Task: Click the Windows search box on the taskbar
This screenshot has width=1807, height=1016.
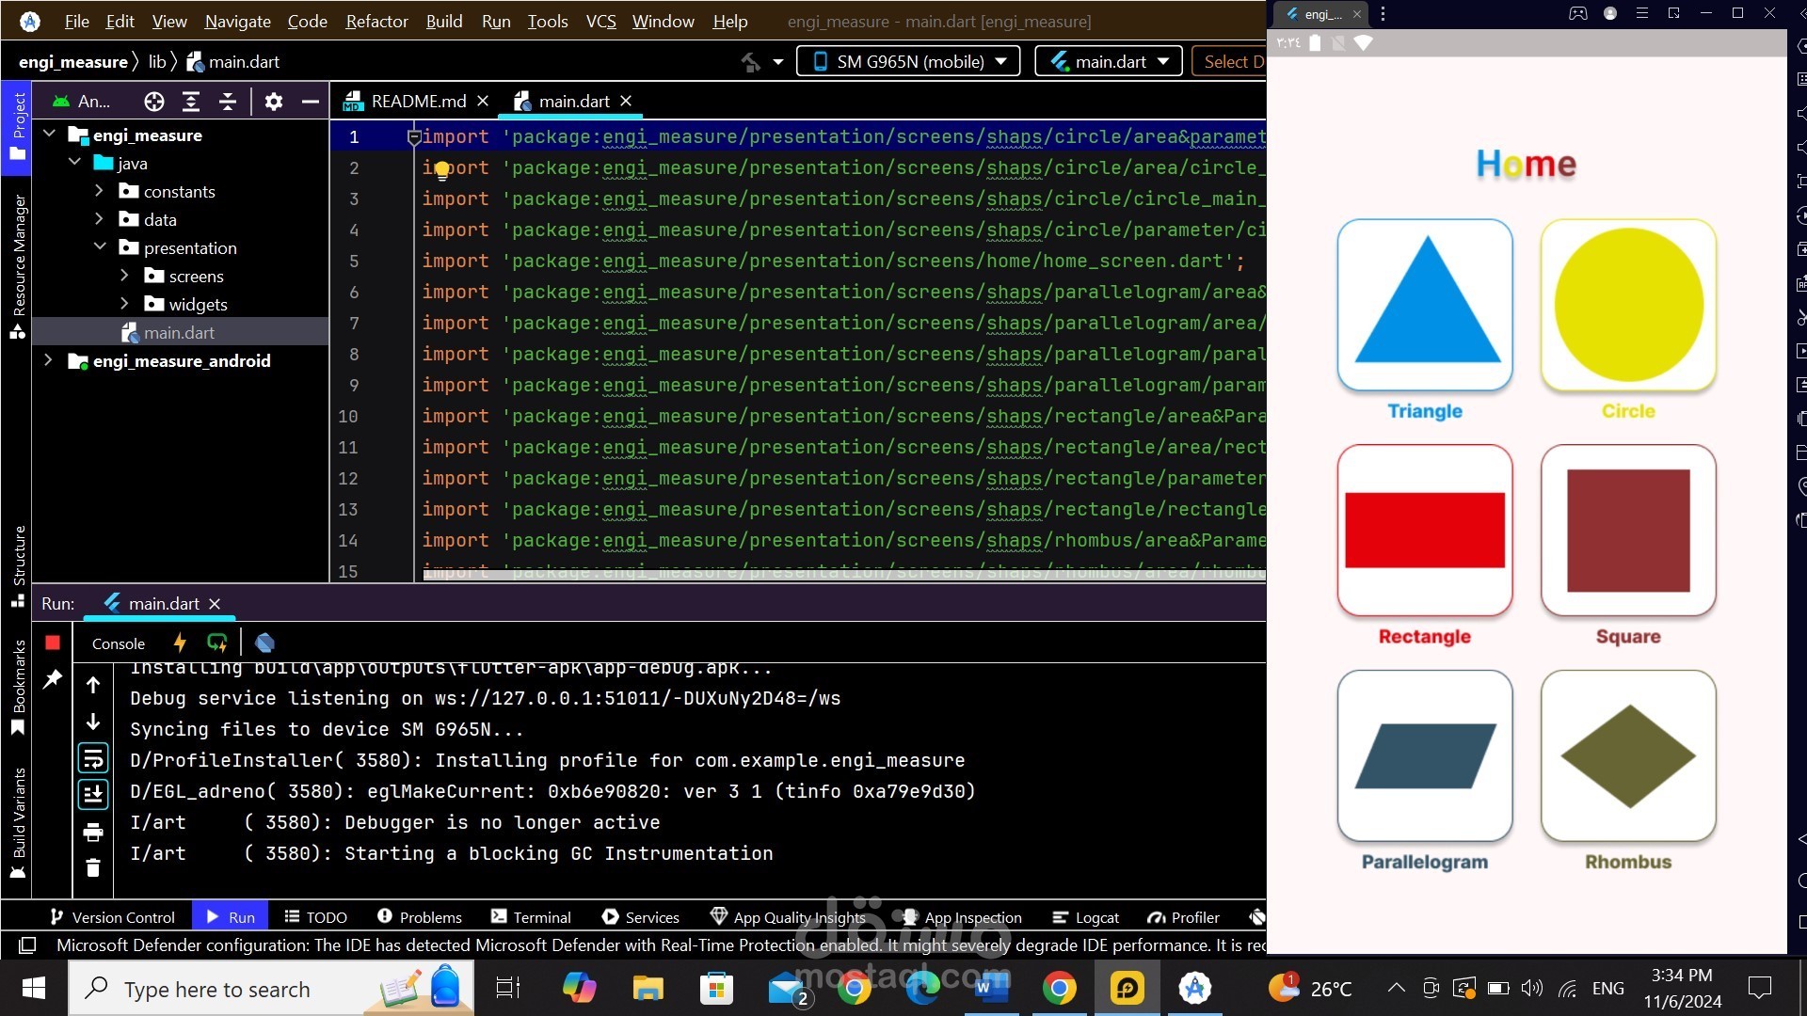Action: pos(216,989)
